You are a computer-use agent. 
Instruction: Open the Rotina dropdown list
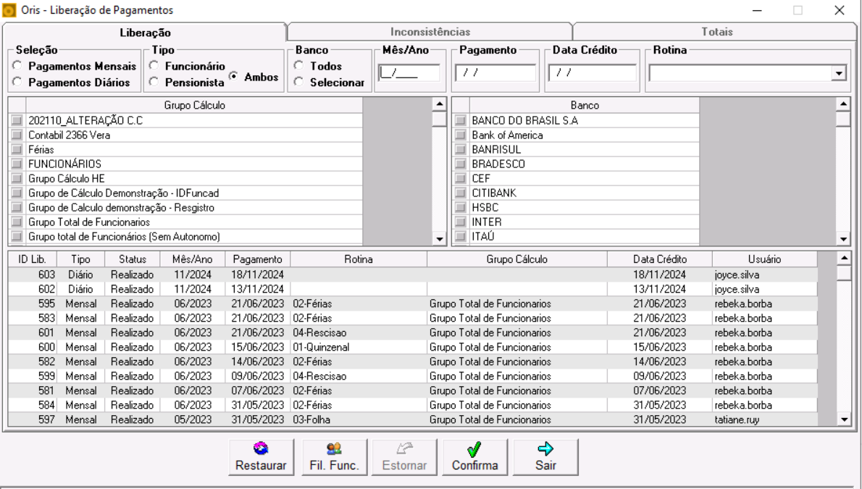coord(838,73)
